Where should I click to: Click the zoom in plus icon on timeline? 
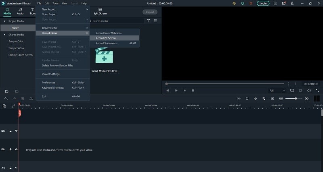coord(307,99)
